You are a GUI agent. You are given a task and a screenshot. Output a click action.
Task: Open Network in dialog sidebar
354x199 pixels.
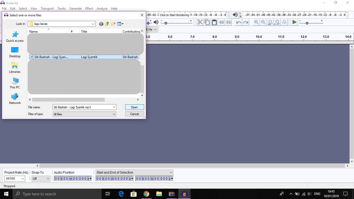click(x=15, y=99)
